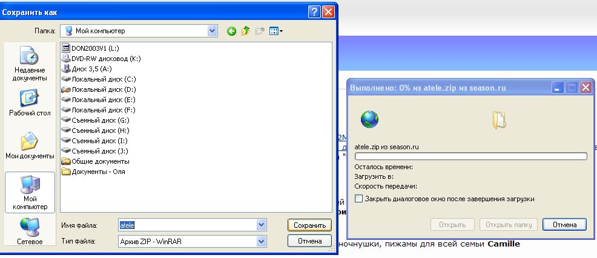Open Сетевое окружение in places bar

(x=30, y=230)
